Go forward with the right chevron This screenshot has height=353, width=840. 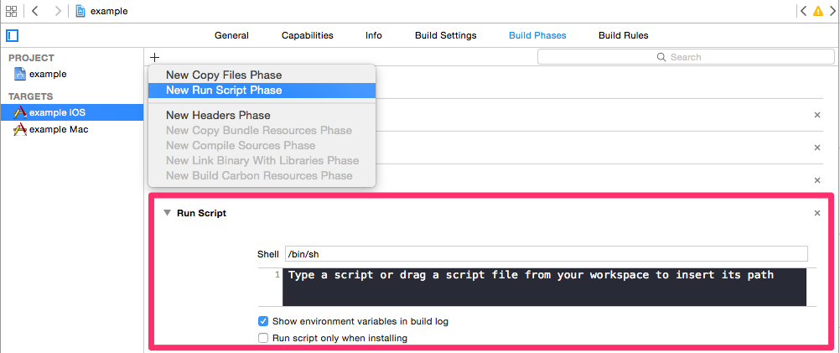pos(58,11)
